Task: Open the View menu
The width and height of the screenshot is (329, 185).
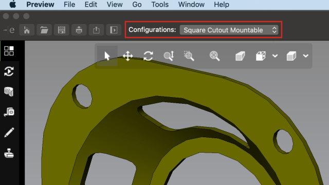Action: 115,5
